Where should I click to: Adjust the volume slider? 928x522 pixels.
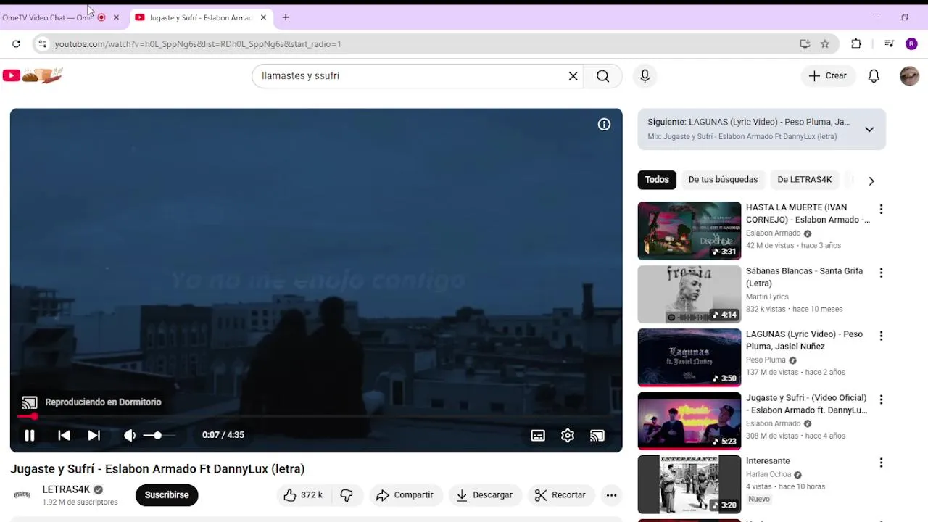point(158,435)
